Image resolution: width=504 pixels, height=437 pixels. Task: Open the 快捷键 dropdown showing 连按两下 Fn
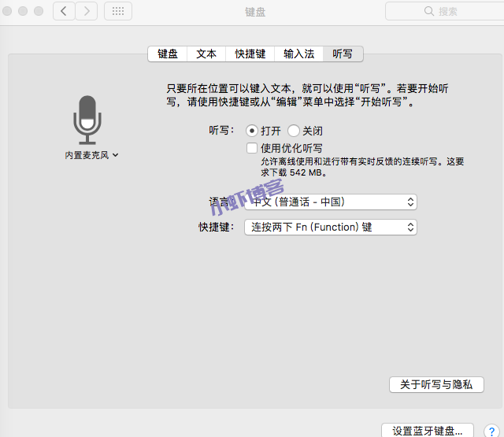(x=331, y=228)
